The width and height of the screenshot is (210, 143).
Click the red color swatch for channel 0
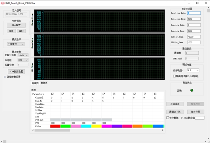point(55,126)
